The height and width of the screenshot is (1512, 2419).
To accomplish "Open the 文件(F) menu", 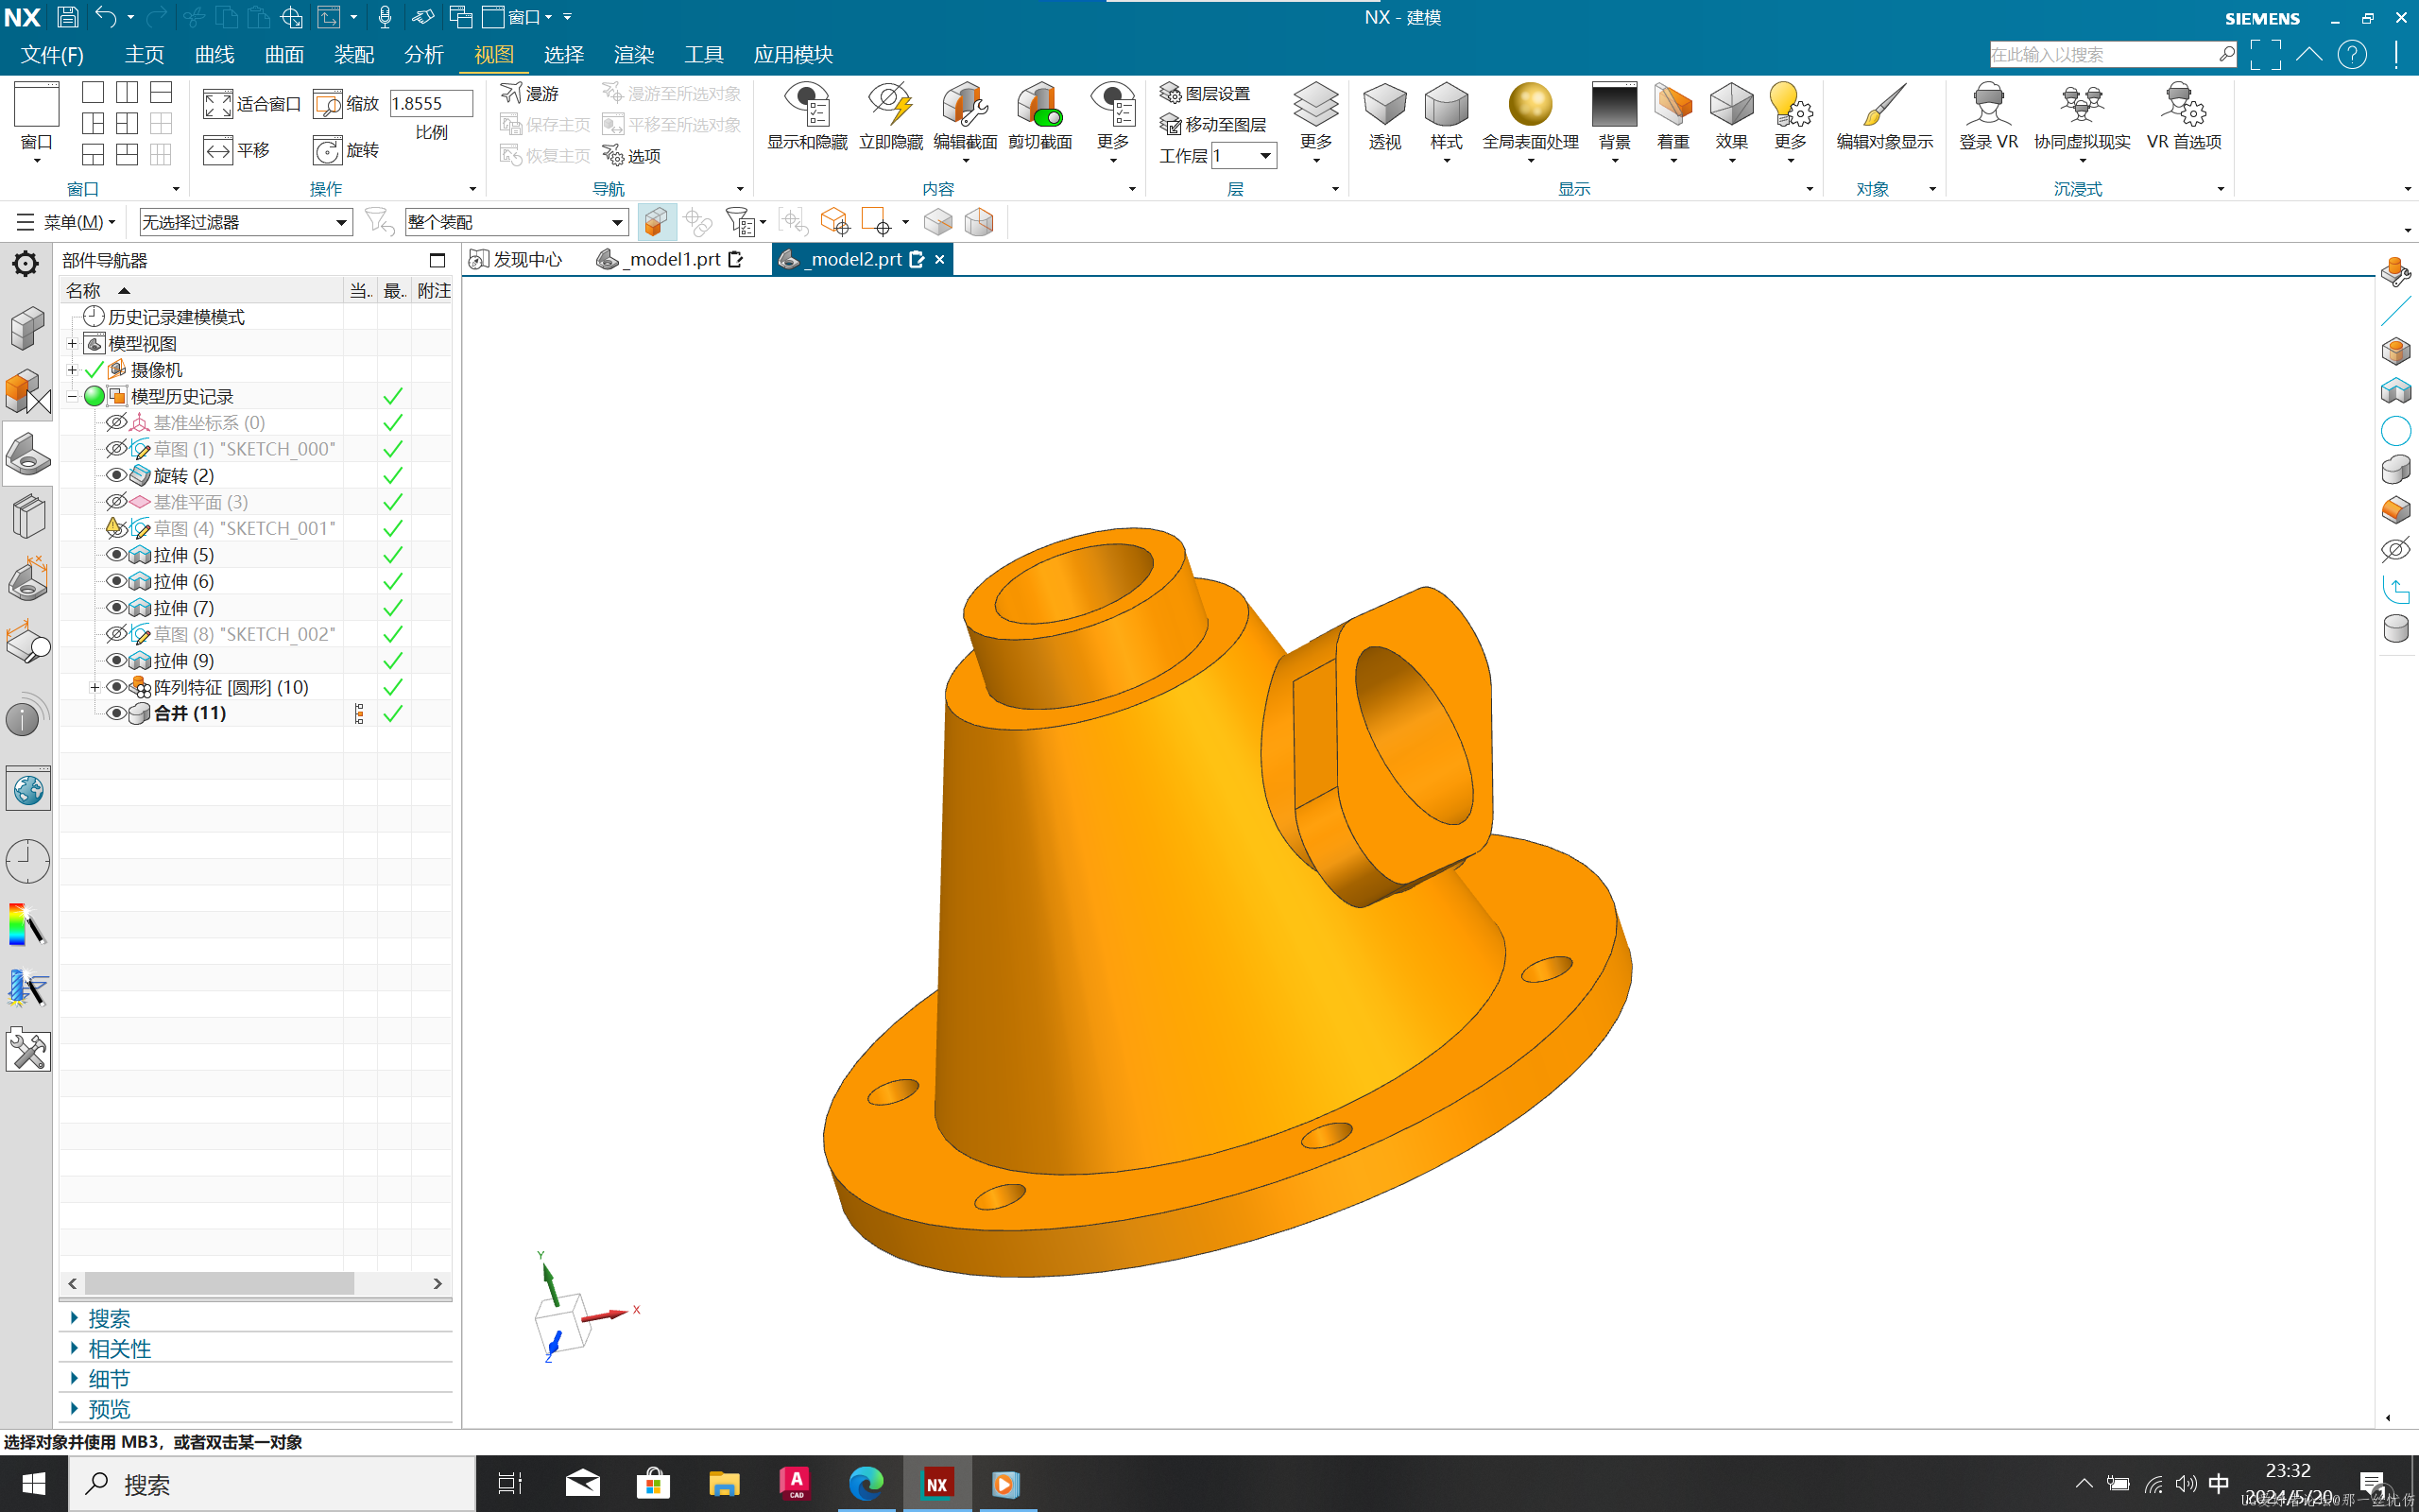I will [x=52, y=54].
